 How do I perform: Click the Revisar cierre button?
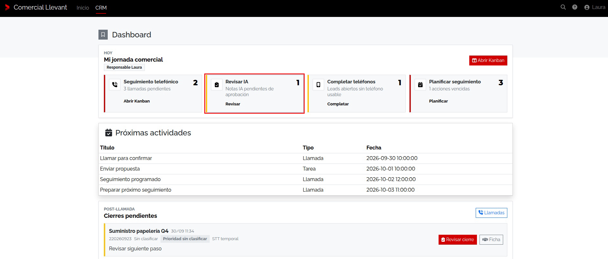457,240
